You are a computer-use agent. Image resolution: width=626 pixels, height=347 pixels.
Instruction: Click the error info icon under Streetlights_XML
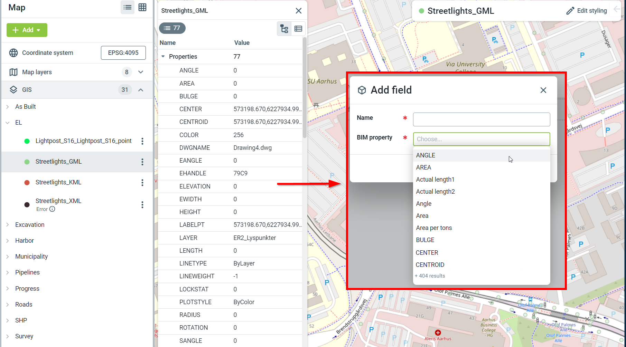(x=52, y=209)
